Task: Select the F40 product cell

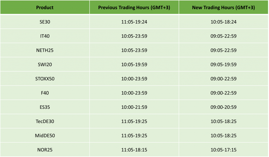Action: (x=45, y=93)
